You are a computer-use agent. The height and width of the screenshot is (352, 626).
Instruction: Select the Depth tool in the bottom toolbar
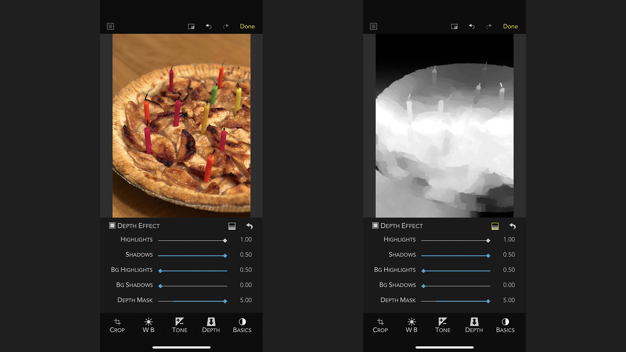point(211,325)
